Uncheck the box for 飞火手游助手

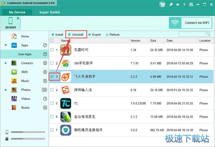tap(52, 76)
